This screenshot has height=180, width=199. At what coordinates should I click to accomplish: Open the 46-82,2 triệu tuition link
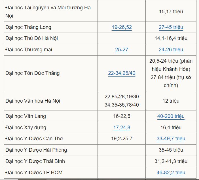tap(171, 172)
